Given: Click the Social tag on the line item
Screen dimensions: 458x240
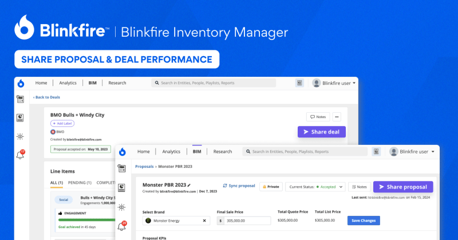Looking at the screenshot, I should (x=64, y=200).
